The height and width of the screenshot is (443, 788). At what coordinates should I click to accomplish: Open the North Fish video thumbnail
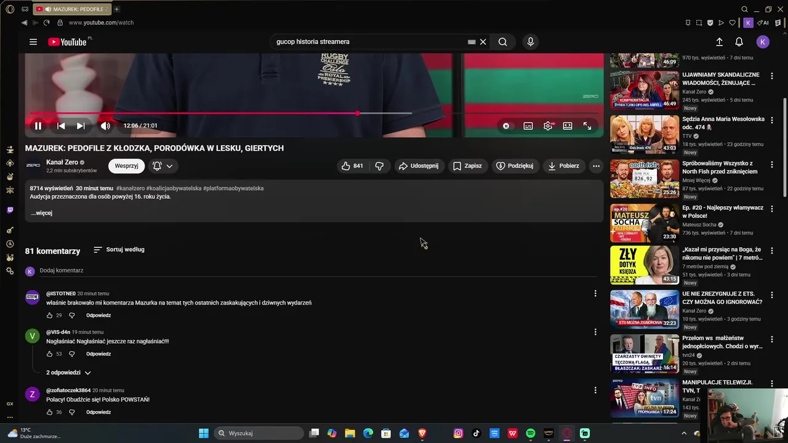pyautogui.click(x=645, y=178)
